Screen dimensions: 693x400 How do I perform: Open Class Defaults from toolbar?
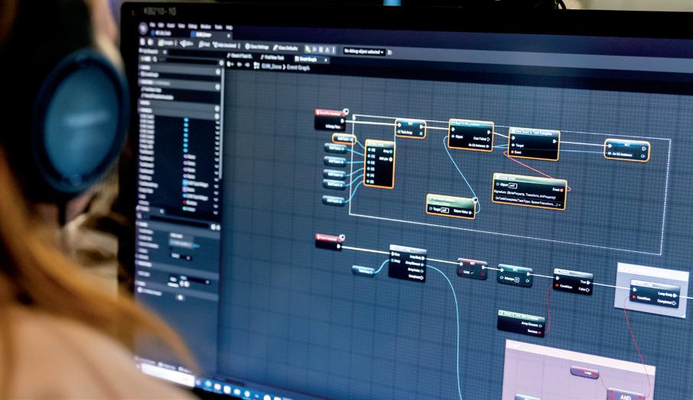(x=285, y=47)
